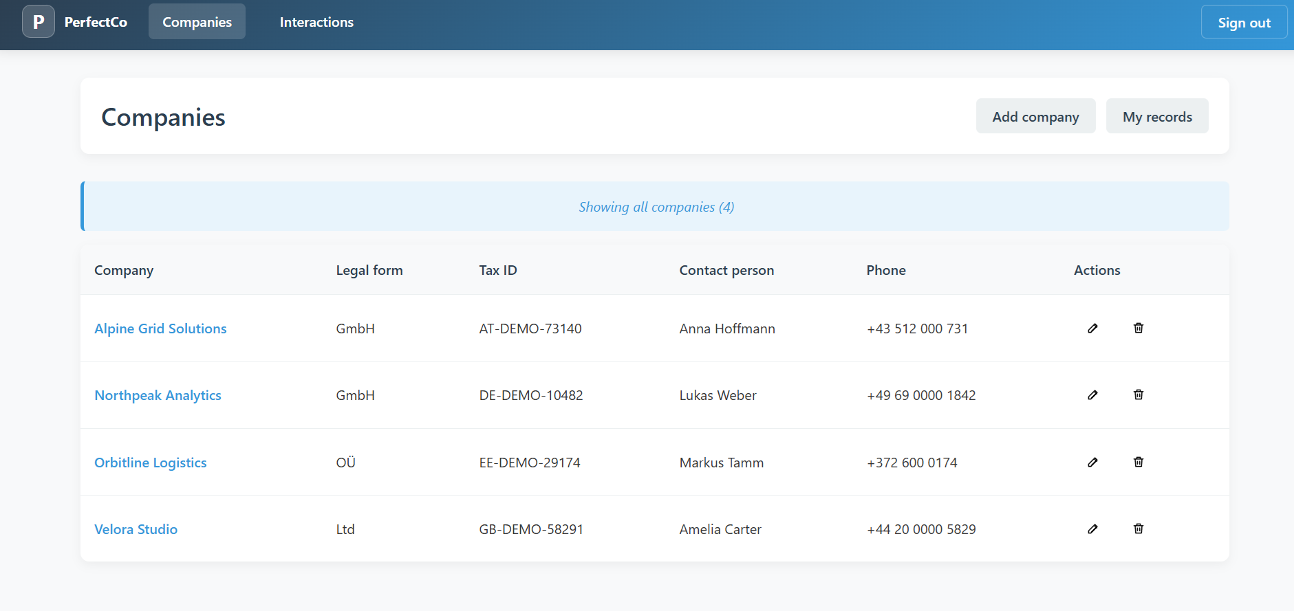
Task: Show My records
Action: click(1157, 116)
